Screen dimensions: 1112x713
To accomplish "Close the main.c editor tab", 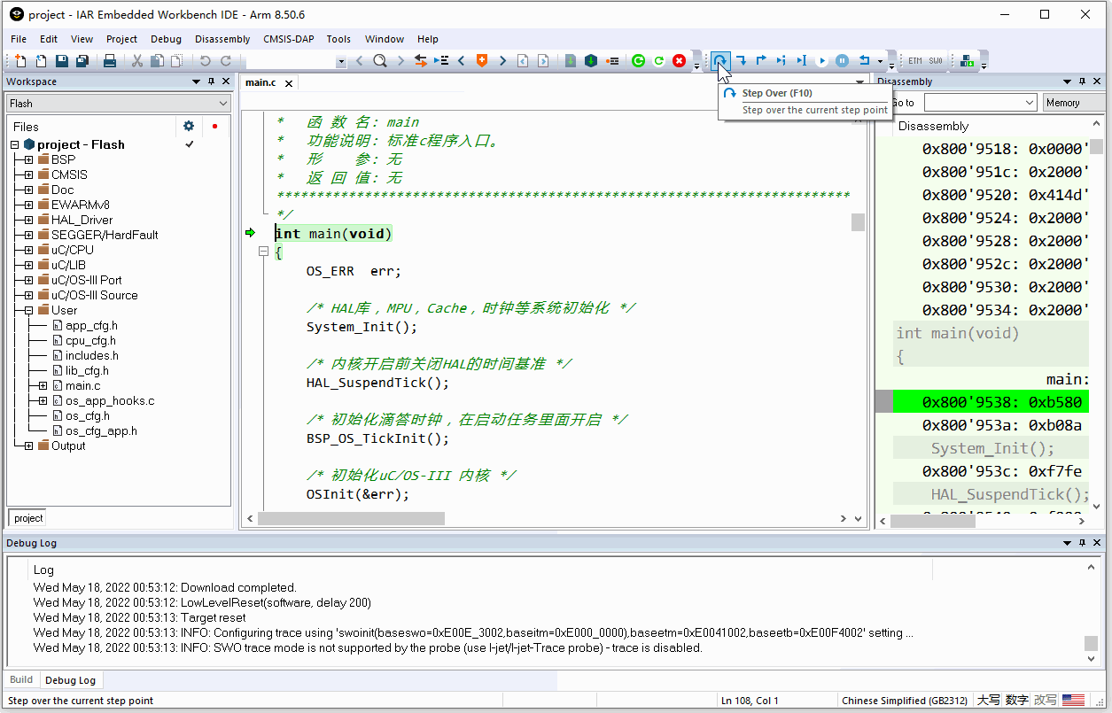I will pyautogui.click(x=288, y=82).
